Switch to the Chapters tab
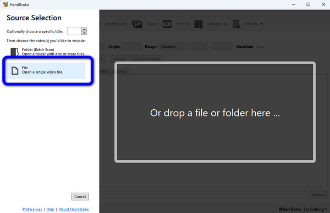The image size is (330, 213). coord(119,71)
